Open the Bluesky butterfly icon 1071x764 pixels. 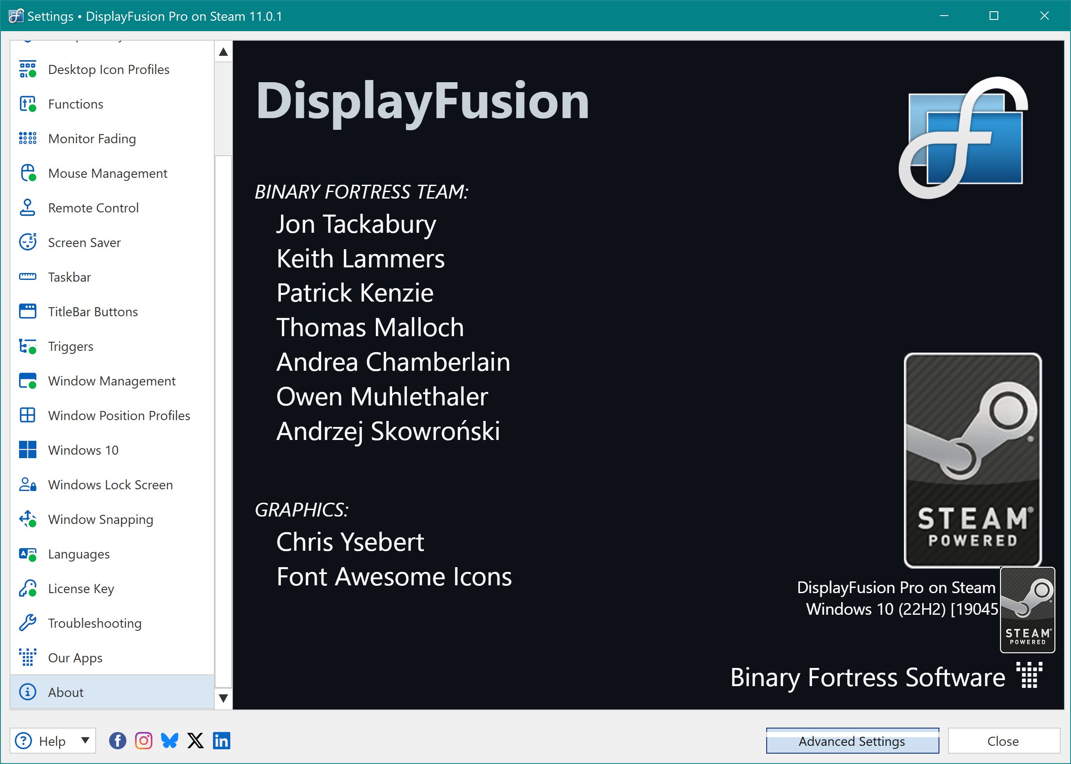(169, 741)
